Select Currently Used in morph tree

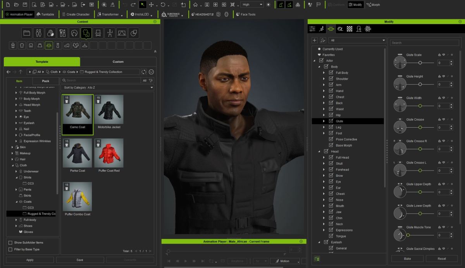point(332,49)
